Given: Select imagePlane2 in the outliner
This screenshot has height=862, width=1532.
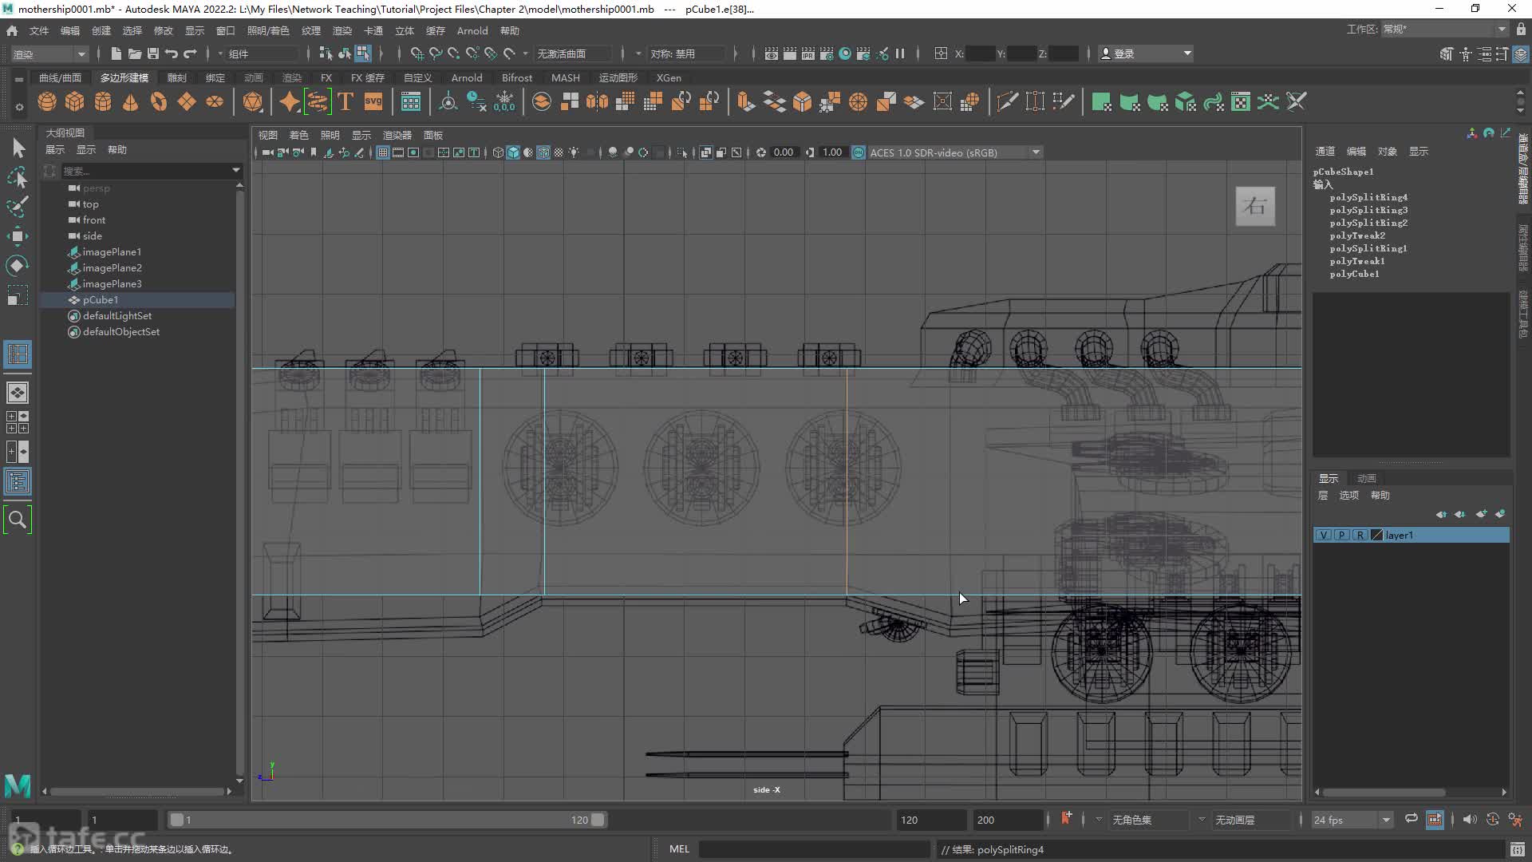Looking at the screenshot, I should coord(112,267).
